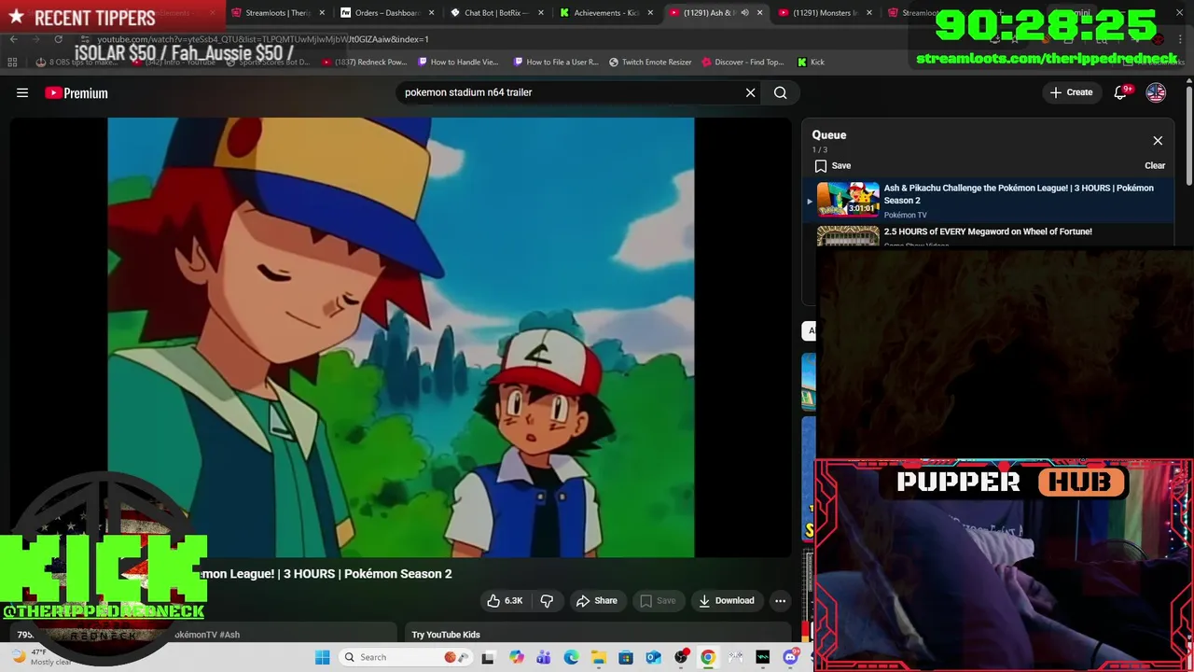Go to YouTube Premium home logo

[76, 92]
